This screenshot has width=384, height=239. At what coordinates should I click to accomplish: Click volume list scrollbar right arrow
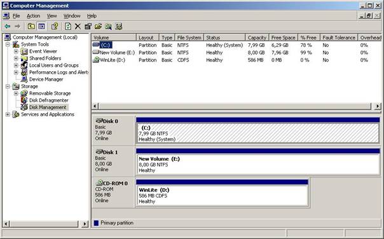378,106
